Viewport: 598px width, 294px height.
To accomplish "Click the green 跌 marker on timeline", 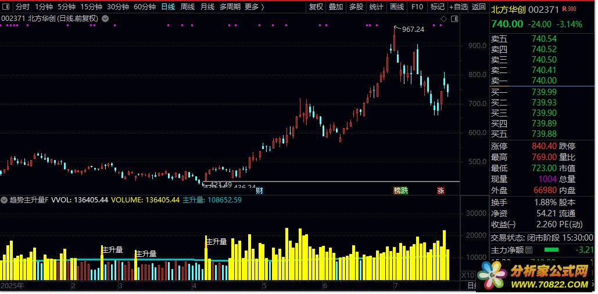I will [x=404, y=190].
